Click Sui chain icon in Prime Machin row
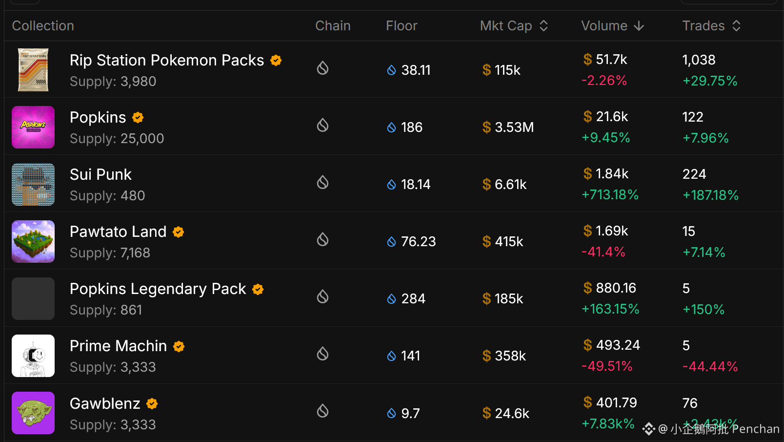The image size is (784, 442). click(322, 354)
